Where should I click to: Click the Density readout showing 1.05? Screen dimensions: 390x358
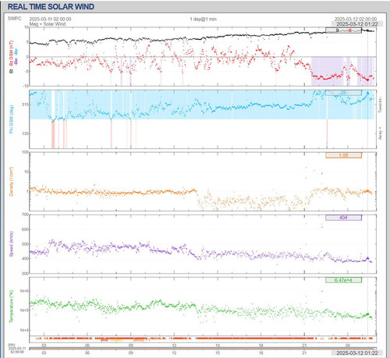click(343, 155)
